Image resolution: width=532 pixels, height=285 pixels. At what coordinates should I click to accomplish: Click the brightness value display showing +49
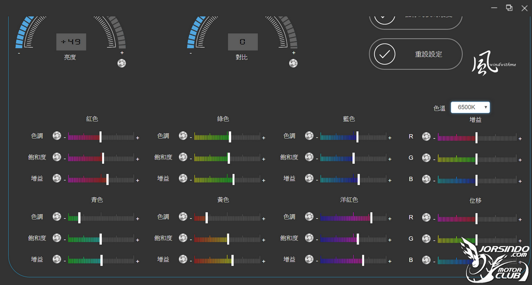[71, 42]
